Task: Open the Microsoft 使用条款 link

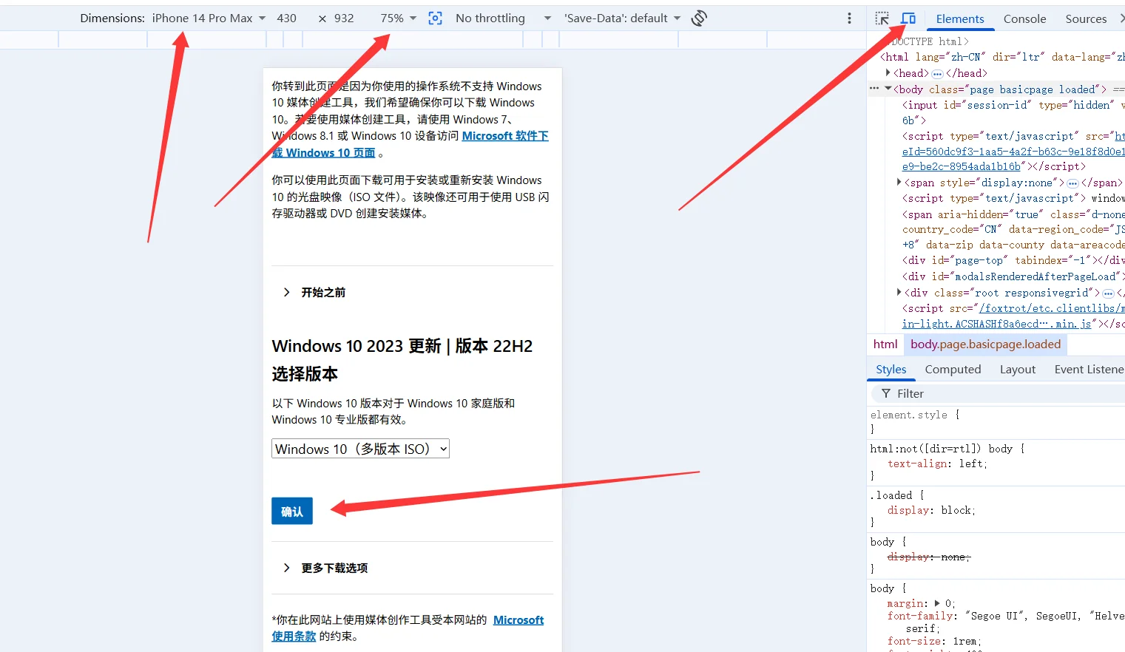Action: (408, 628)
